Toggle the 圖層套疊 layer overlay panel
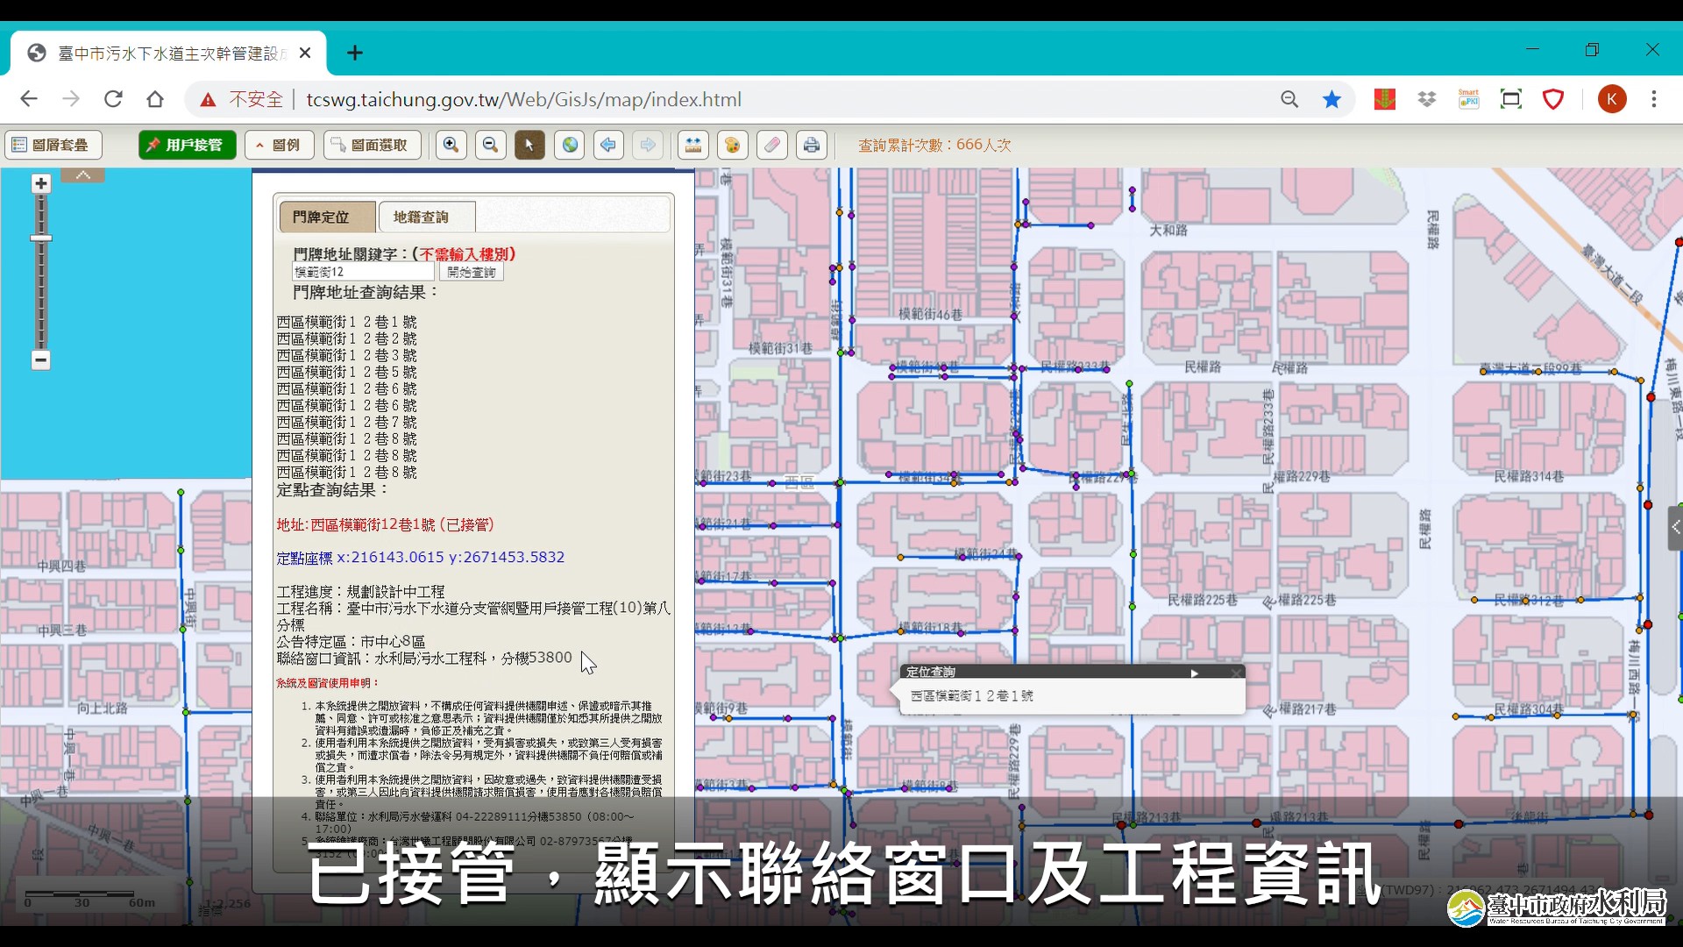1683x947 pixels. [53, 145]
